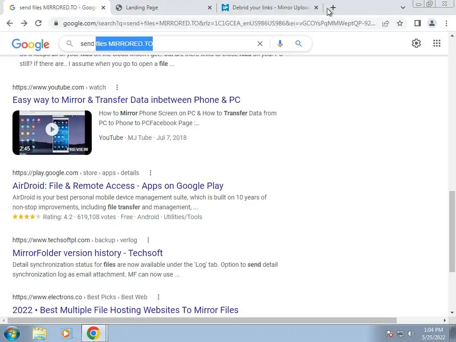Click the scroll right arrow
Viewport: 456px width, 342px height.
click(445, 320)
